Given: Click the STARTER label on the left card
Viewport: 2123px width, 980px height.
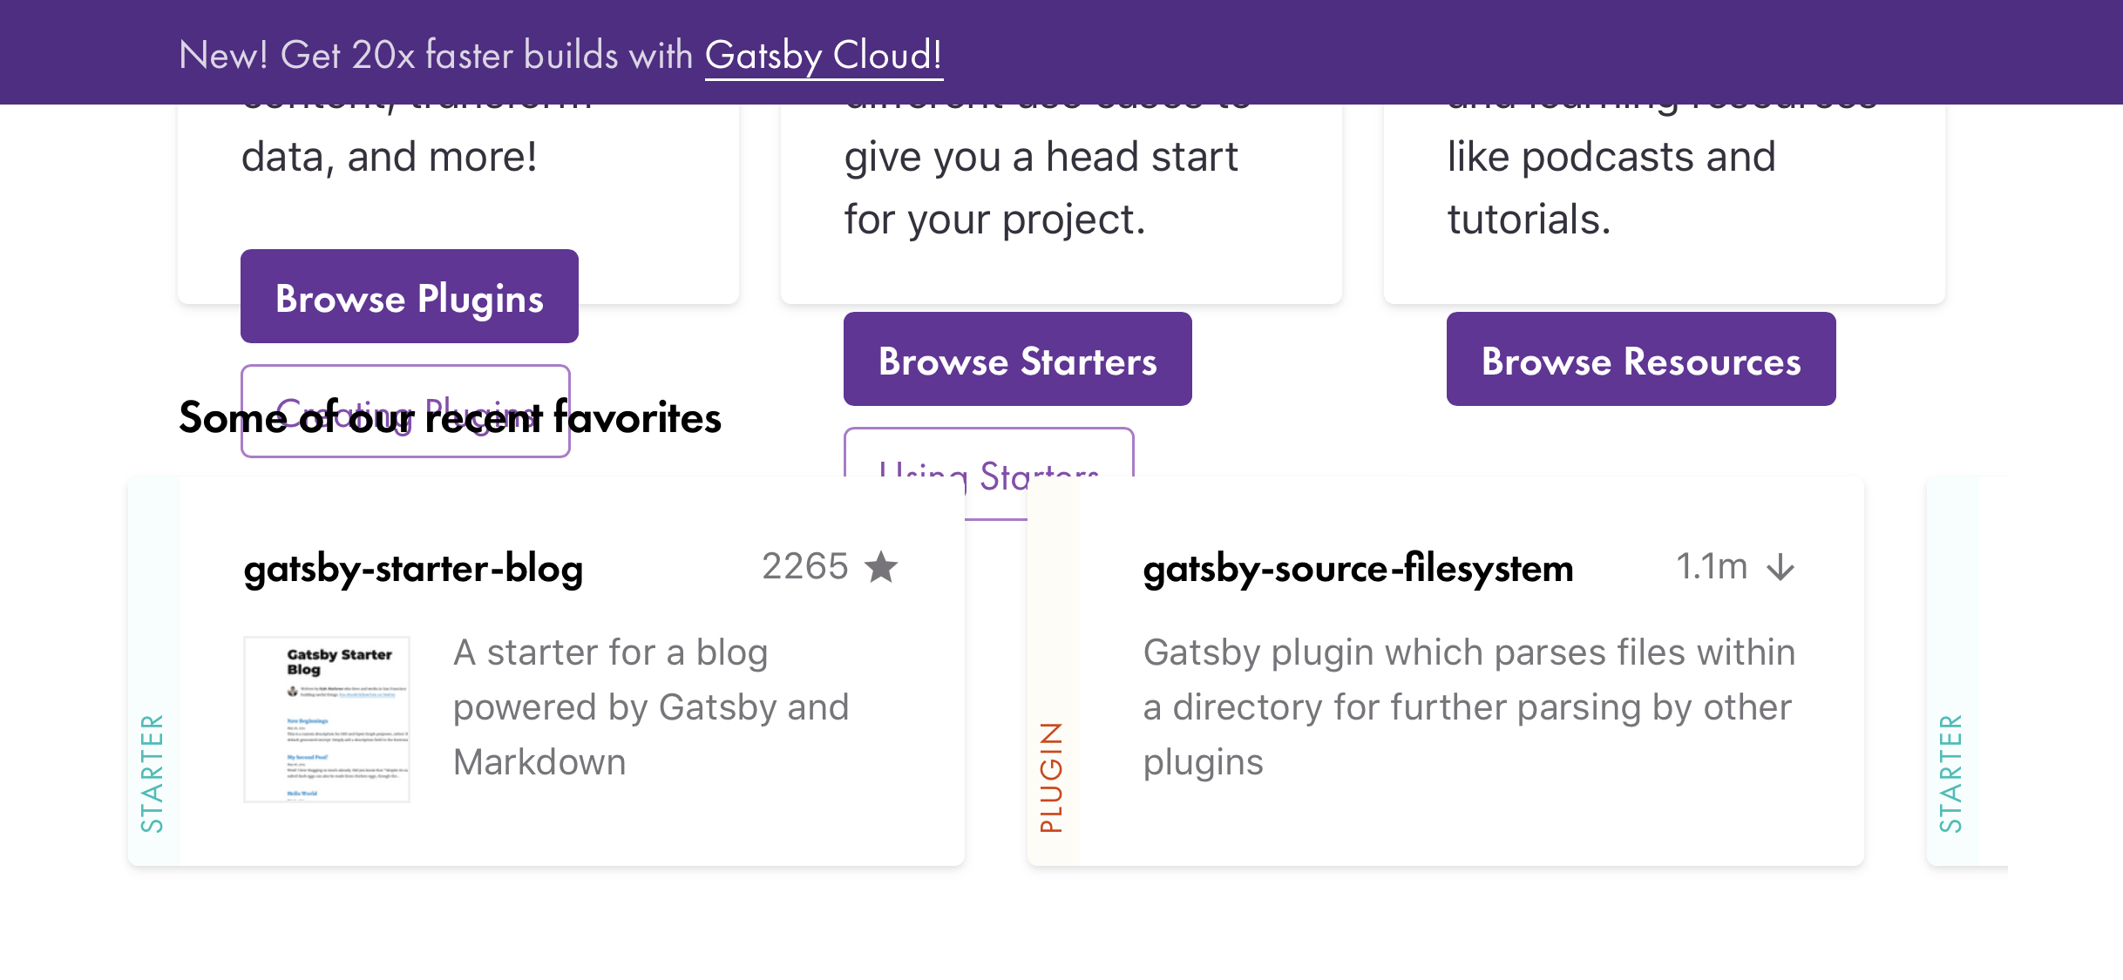Looking at the screenshot, I should (153, 767).
